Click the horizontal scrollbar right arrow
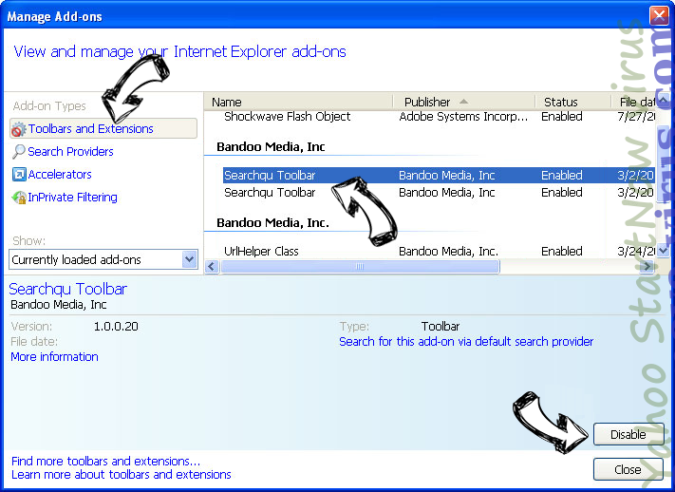This screenshot has height=492, width=675. click(x=647, y=266)
